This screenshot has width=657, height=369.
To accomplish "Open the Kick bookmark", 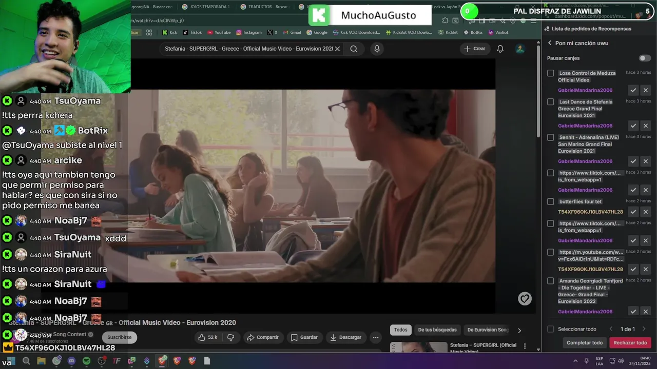I will 170,32.
